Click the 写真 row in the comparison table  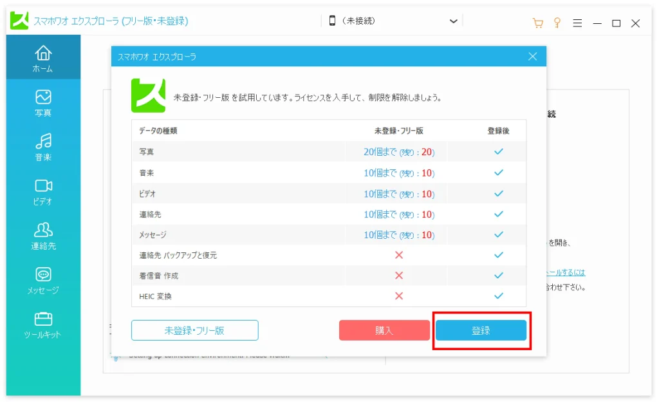click(147, 152)
